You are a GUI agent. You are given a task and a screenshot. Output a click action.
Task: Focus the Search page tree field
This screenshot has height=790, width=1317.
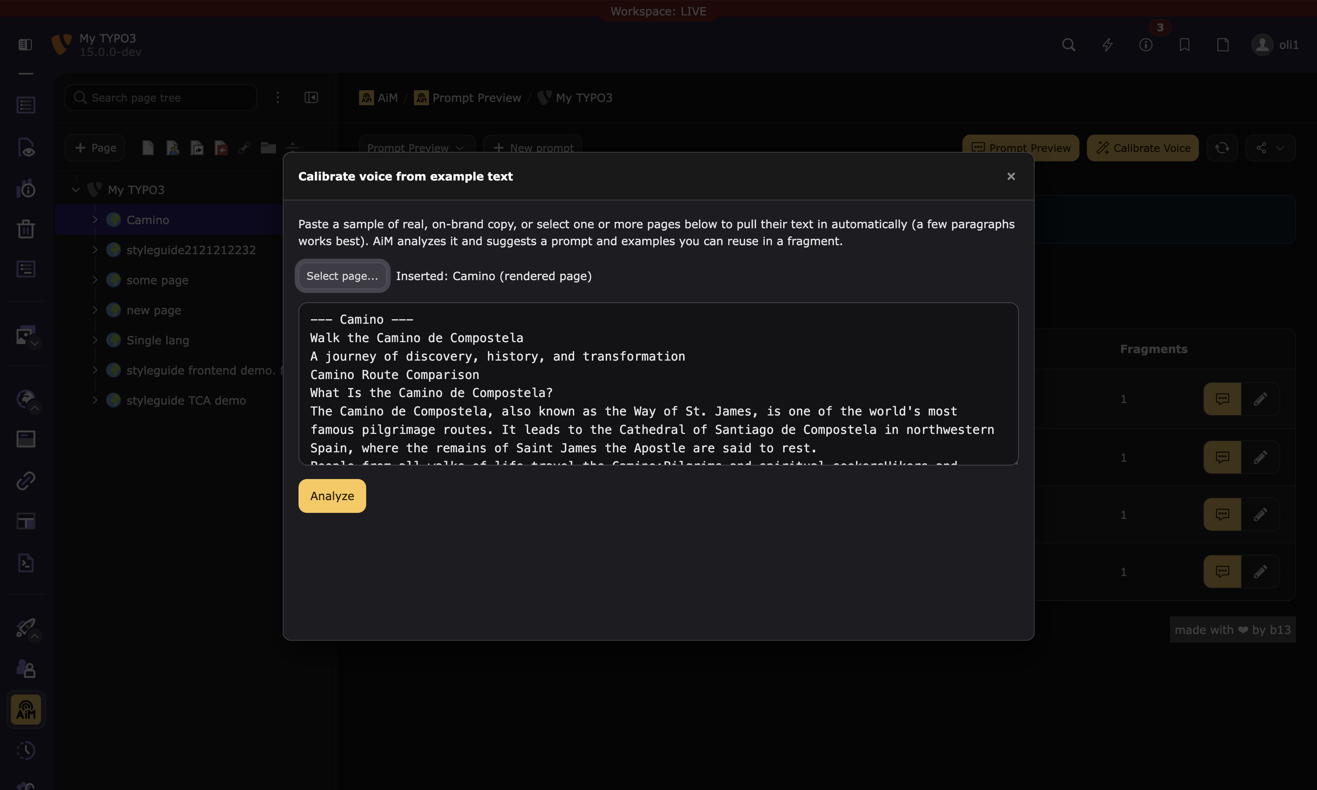click(x=161, y=97)
